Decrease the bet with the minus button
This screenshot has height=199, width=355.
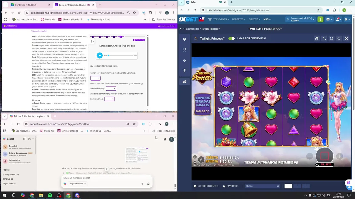310,156
